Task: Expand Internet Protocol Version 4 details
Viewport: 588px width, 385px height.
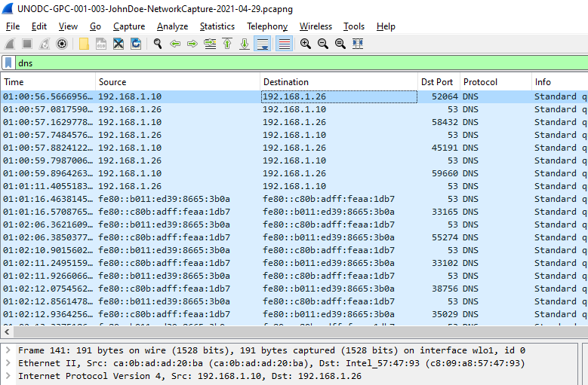Action: [8, 376]
